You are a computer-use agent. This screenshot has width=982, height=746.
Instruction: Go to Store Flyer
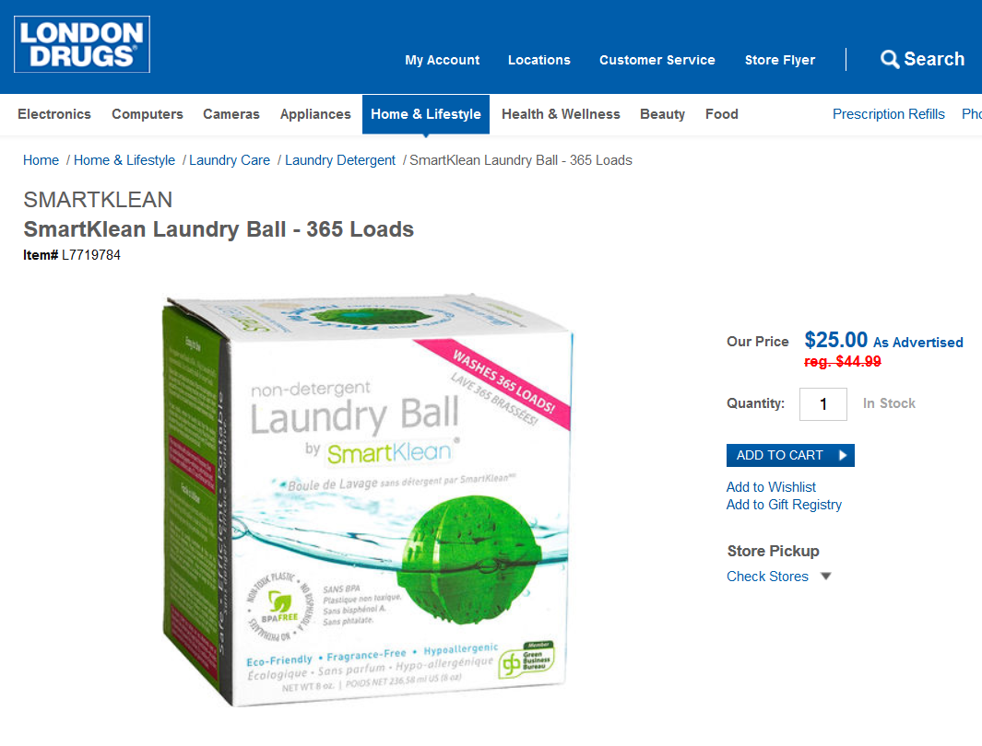780,60
